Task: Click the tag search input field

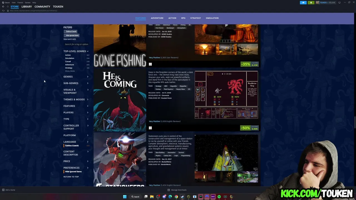Action: (76, 44)
